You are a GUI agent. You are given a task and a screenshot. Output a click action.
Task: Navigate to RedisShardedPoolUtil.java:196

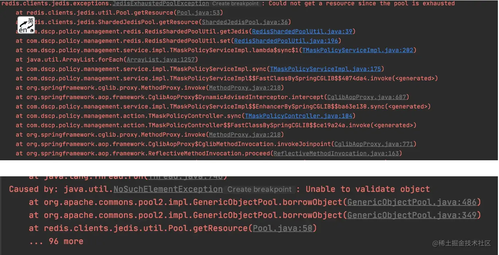pos(286,41)
